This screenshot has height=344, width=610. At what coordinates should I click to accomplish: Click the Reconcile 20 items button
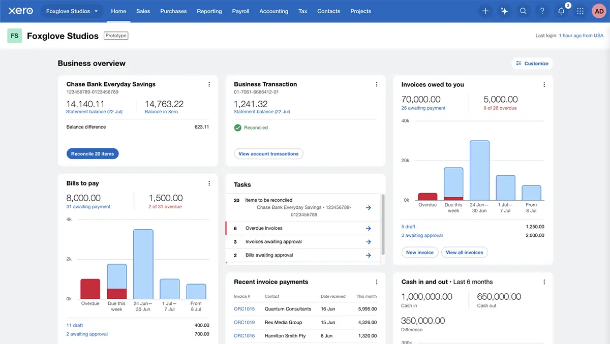(x=93, y=153)
